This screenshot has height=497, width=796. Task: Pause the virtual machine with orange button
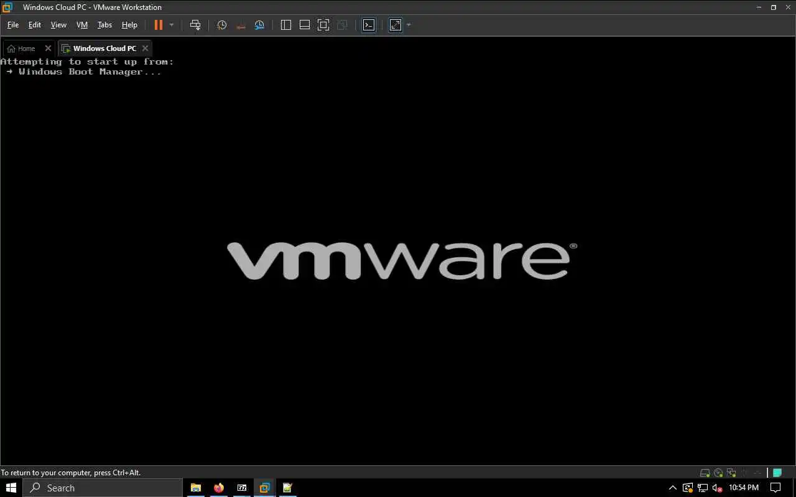coord(159,25)
